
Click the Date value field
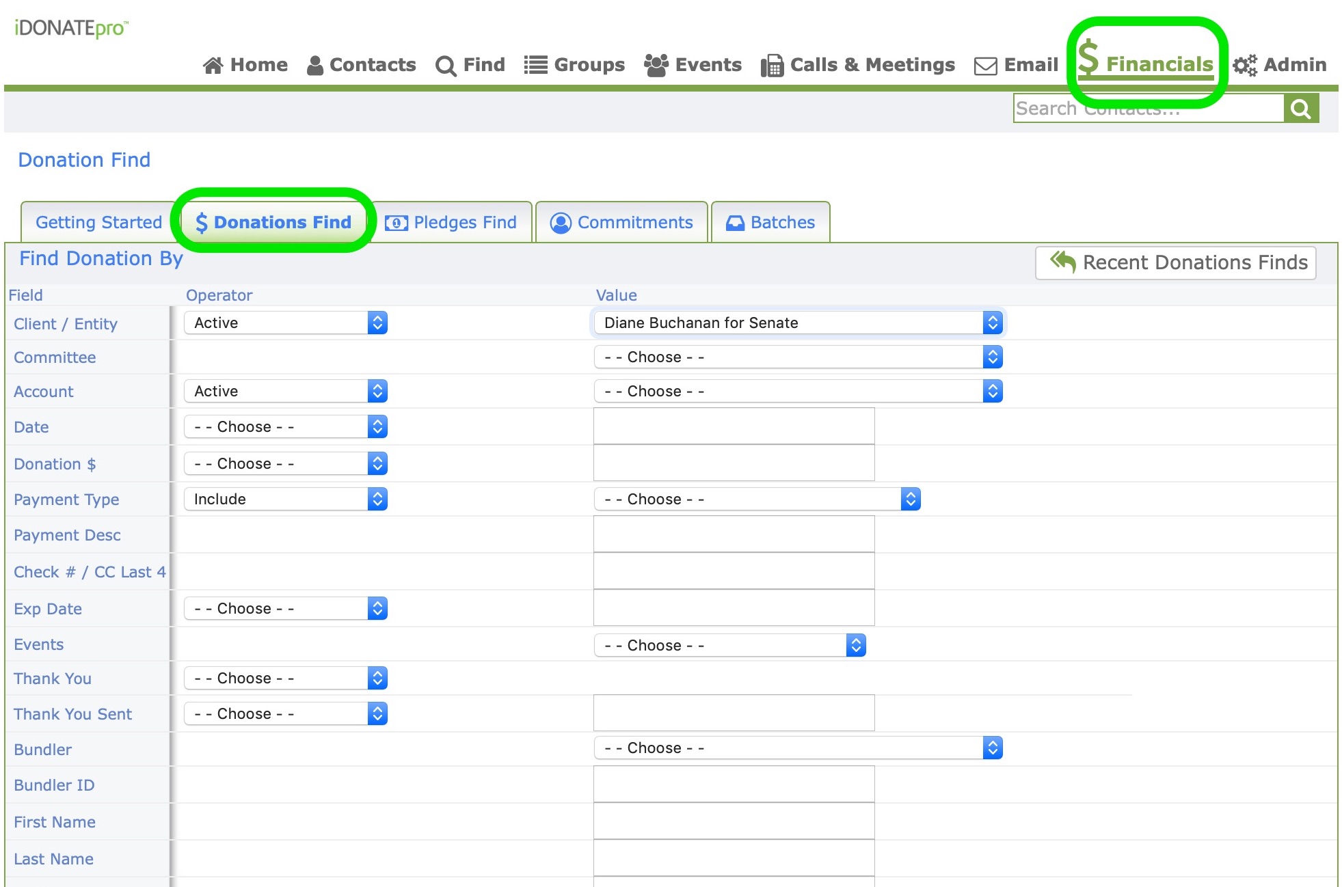[x=734, y=426]
